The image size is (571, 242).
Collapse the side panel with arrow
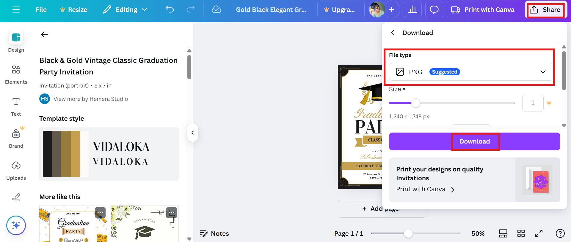(x=193, y=133)
